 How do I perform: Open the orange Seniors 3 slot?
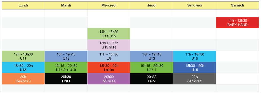point(23,79)
